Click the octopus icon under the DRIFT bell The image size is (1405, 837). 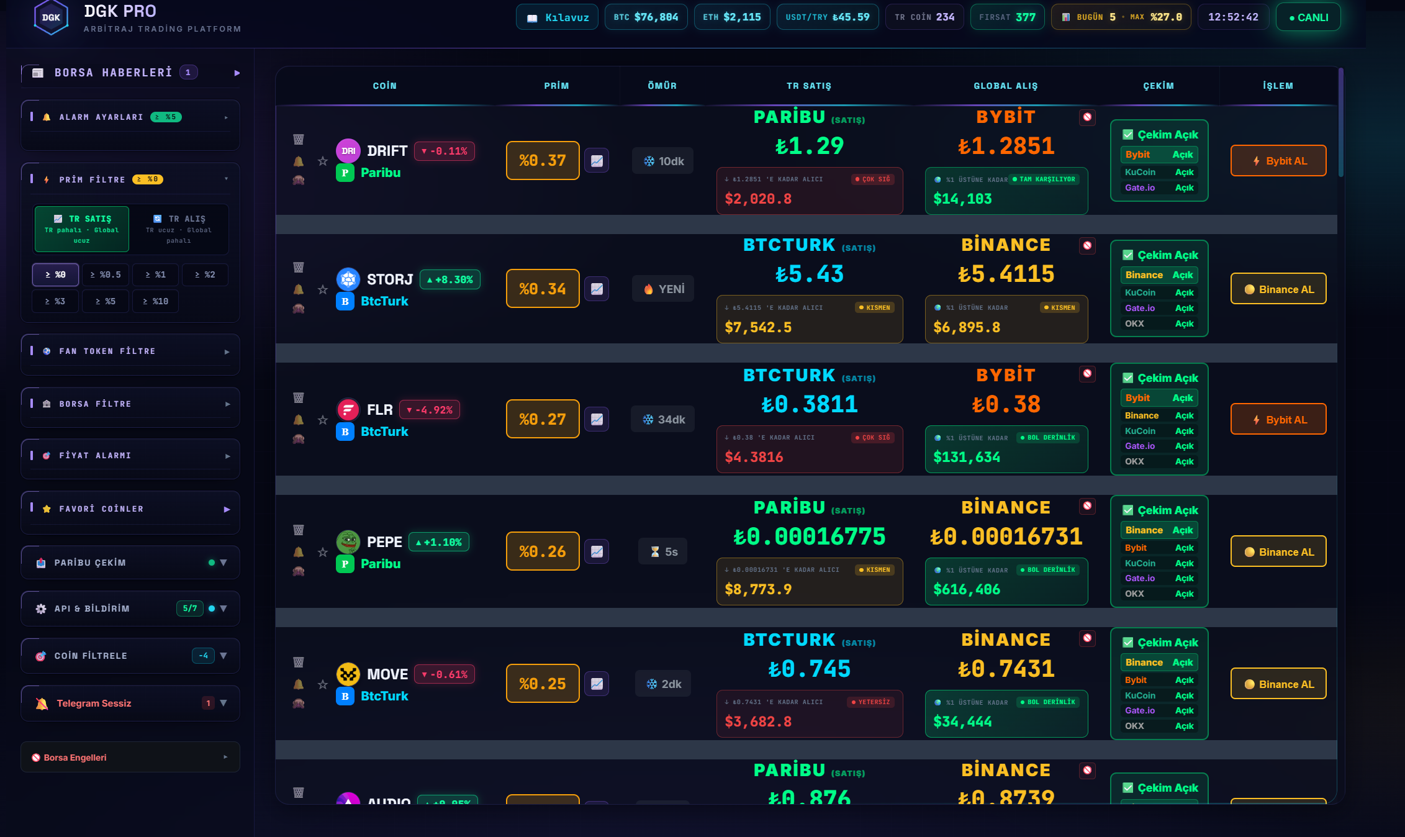(x=299, y=181)
